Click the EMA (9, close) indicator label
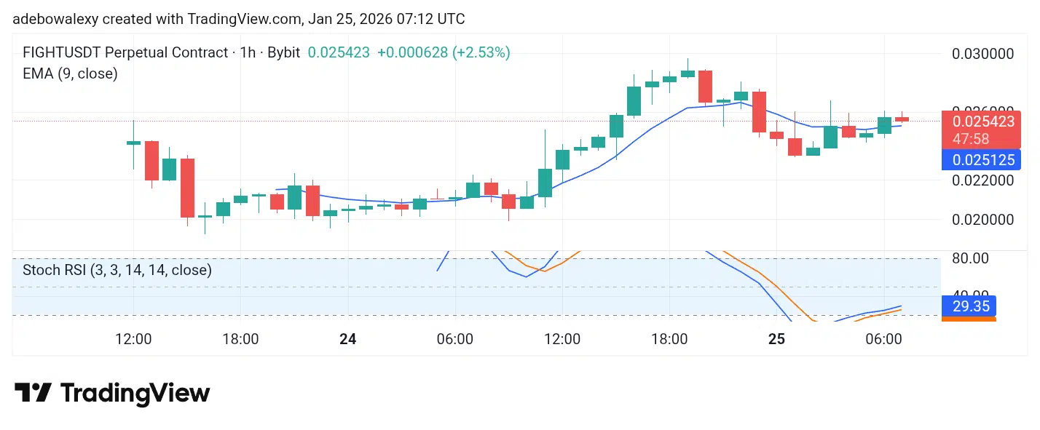Image resolution: width=1040 pixels, height=430 pixels. 70,73
